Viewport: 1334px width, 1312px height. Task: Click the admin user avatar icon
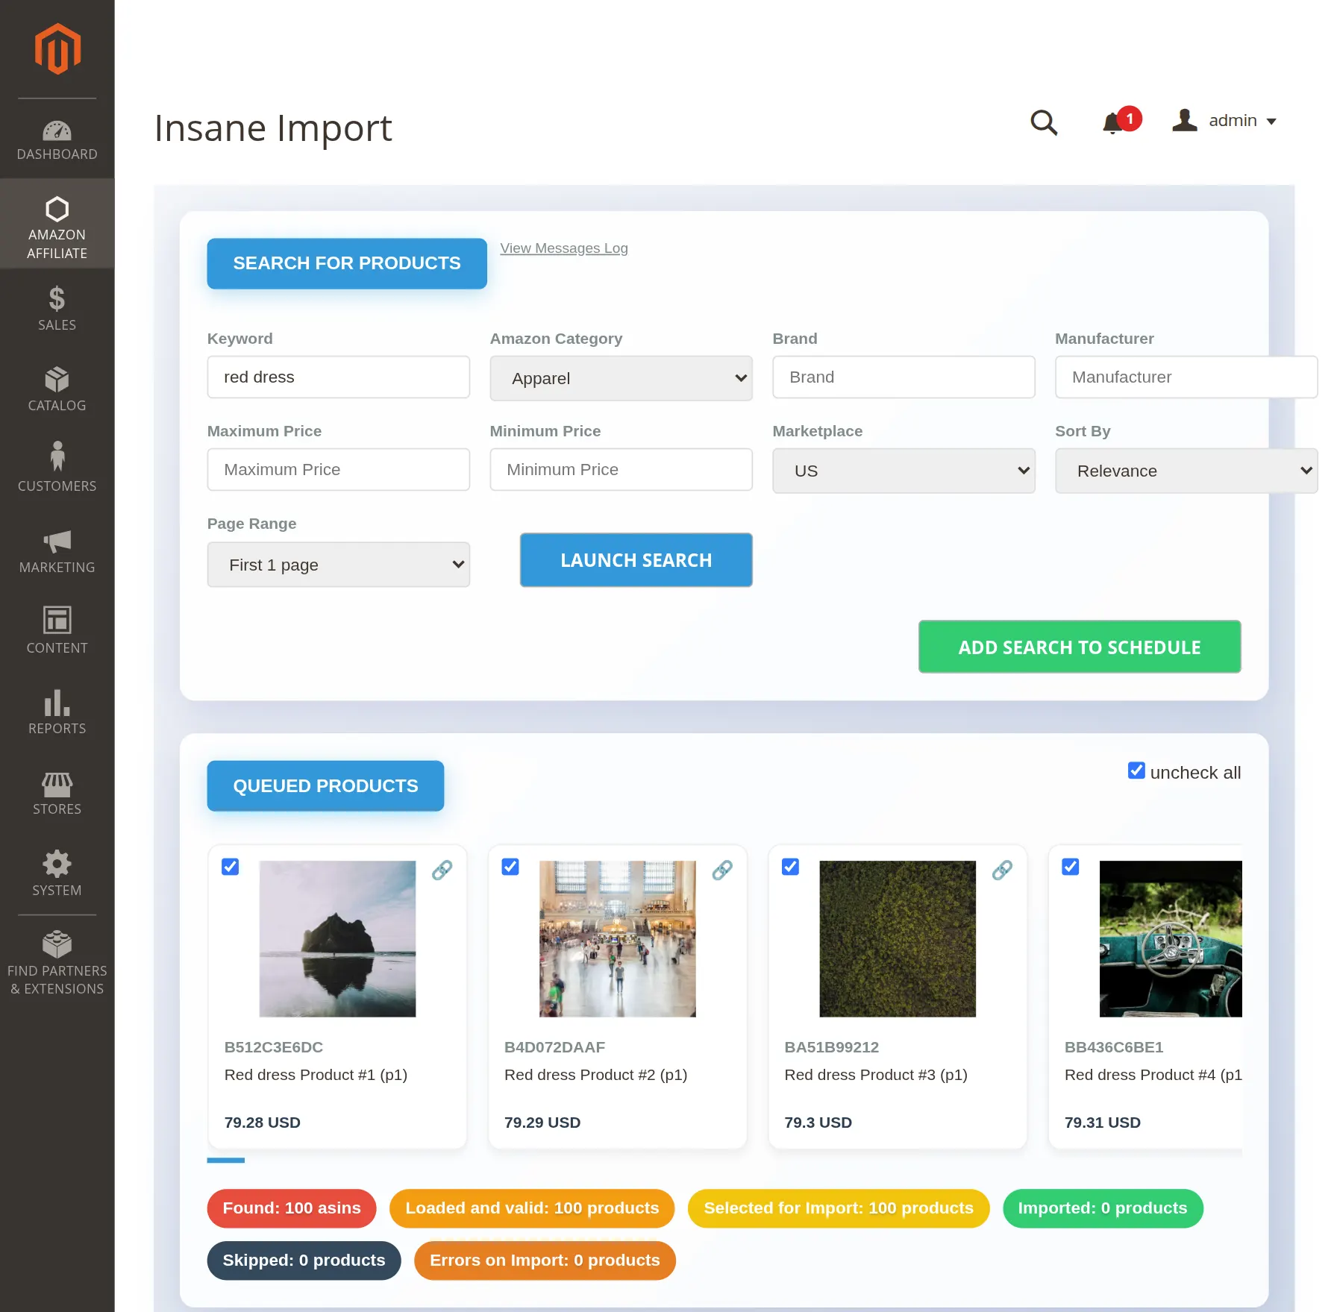pyautogui.click(x=1184, y=120)
